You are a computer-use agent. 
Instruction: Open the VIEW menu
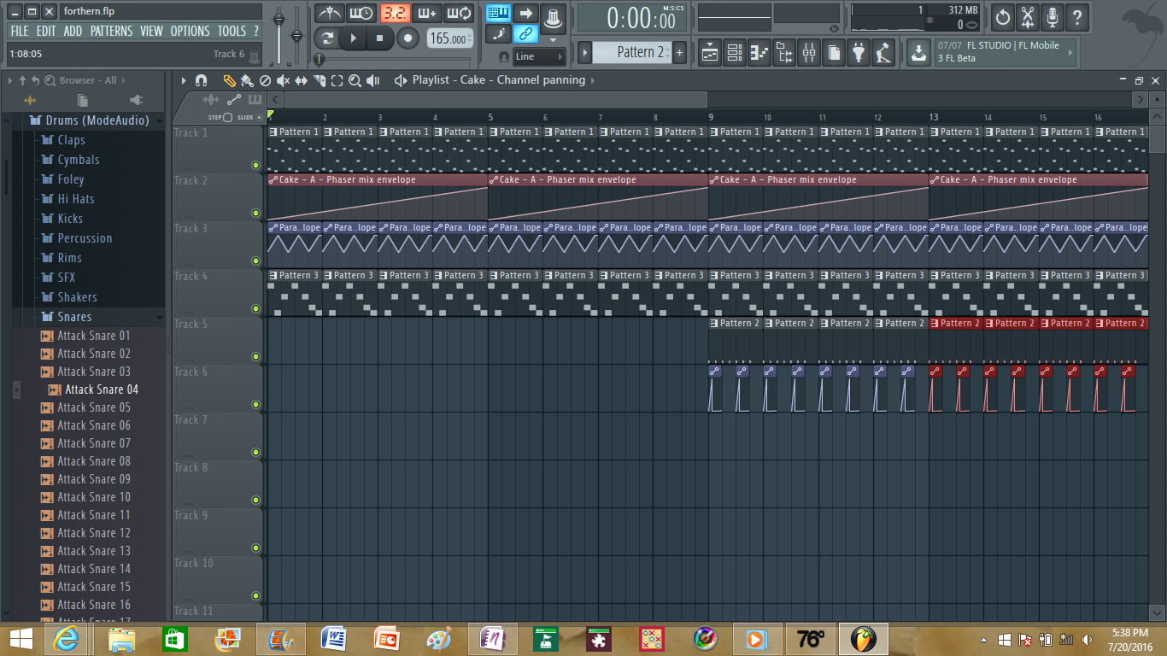coord(151,31)
